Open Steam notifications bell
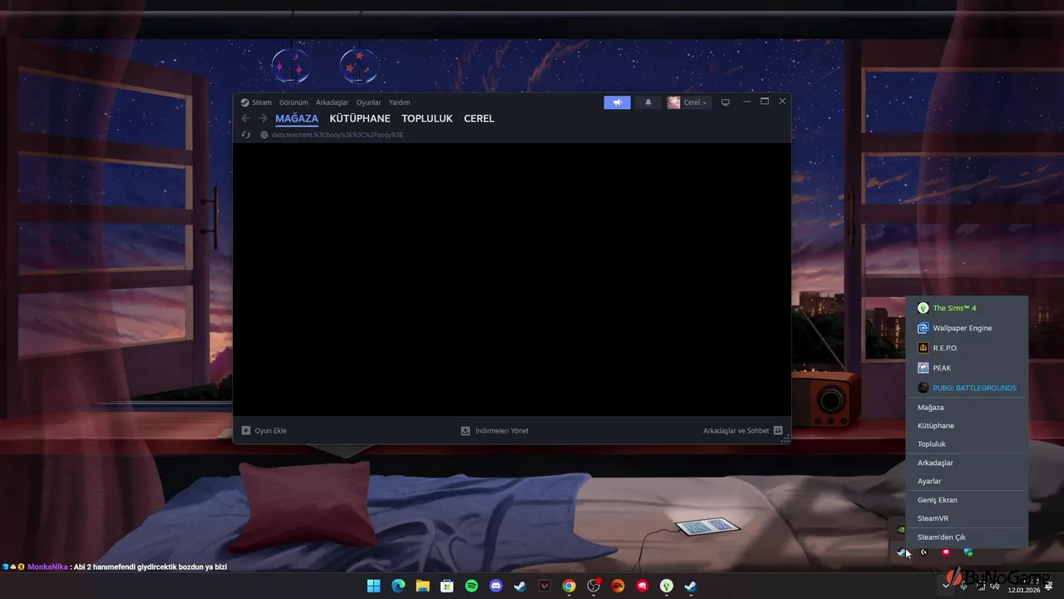 pyautogui.click(x=648, y=102)
